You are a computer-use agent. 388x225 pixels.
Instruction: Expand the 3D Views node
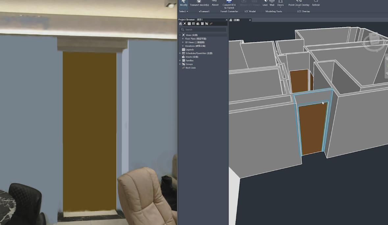coord(183,42)
